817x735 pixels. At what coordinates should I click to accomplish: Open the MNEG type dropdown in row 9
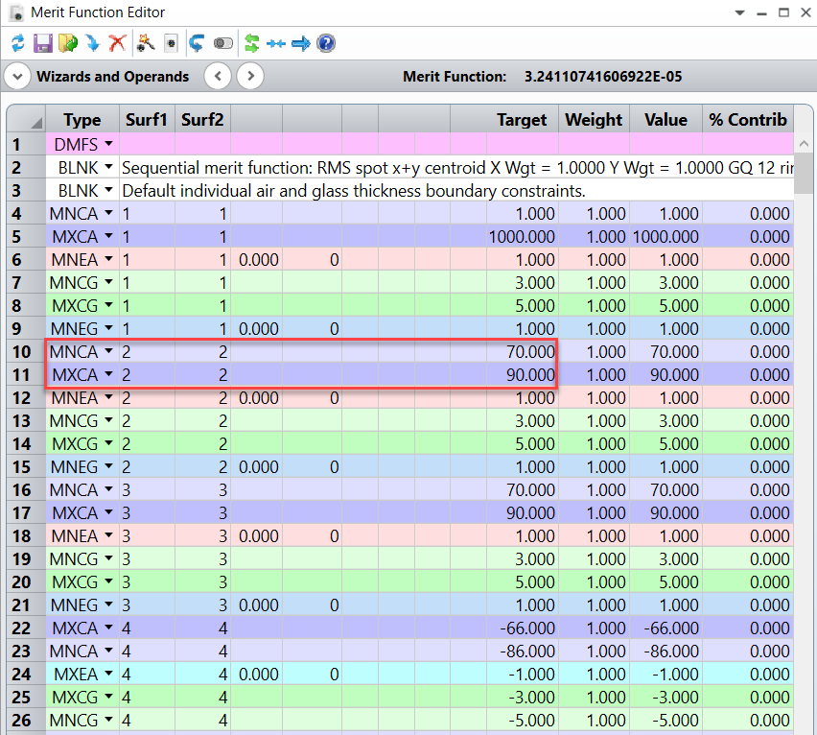click(108, 328)
